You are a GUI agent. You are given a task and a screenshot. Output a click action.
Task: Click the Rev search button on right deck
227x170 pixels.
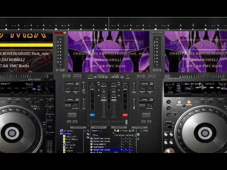[166, 142]
